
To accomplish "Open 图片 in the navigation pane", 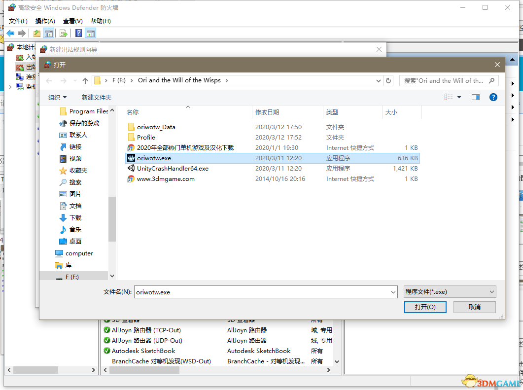I will click(70, 194).
